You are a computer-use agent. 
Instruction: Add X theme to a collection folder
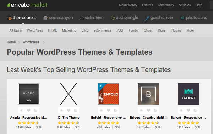pyautogui.click(x=76, y=110)
